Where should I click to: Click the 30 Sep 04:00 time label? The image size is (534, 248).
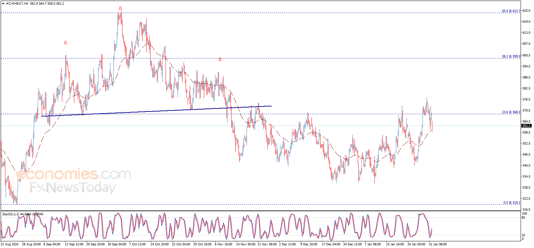click(x=117, y=244)
